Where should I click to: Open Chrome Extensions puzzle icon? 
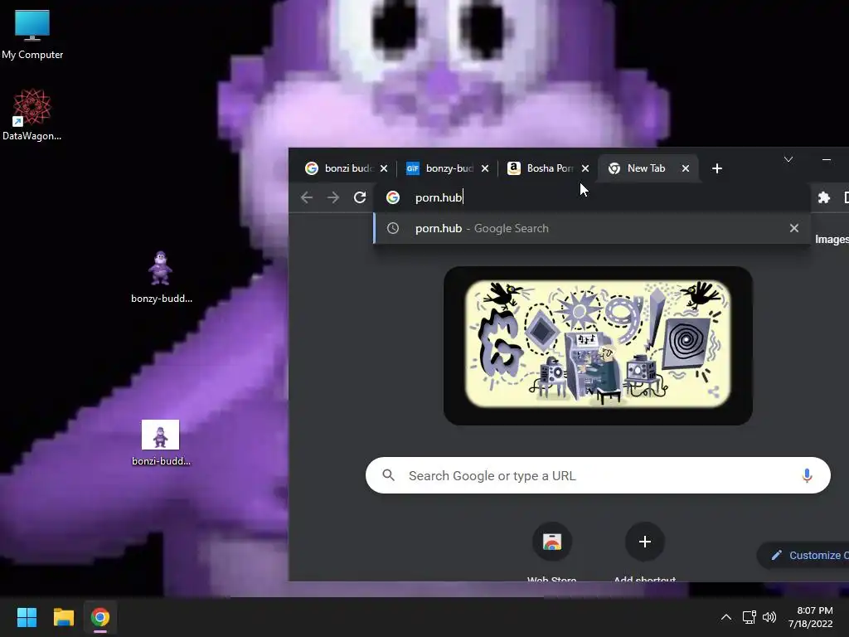click(823, 197)
